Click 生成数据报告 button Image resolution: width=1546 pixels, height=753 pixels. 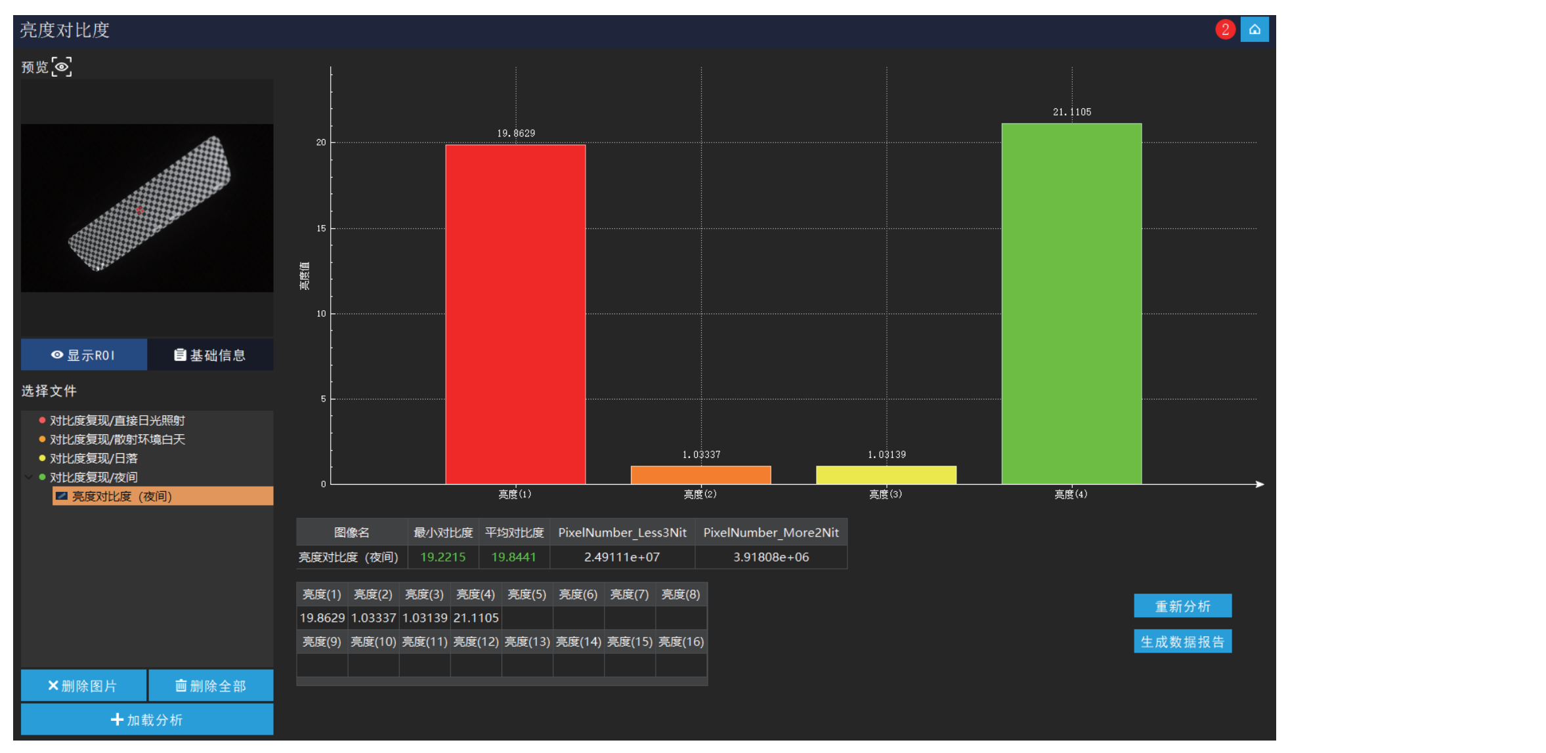[1182, 641]
